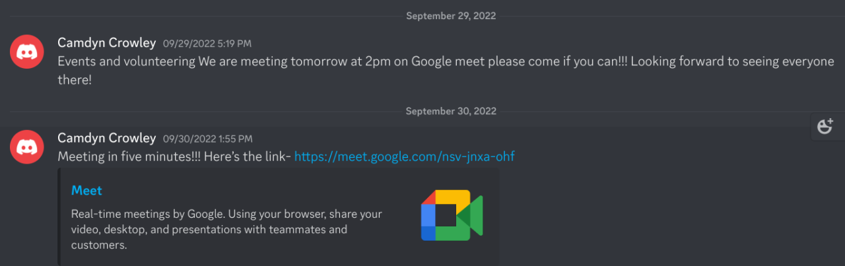Open the blue "Meet" embed title
Viewport: 845px width, 266px height.
point(86,191)
